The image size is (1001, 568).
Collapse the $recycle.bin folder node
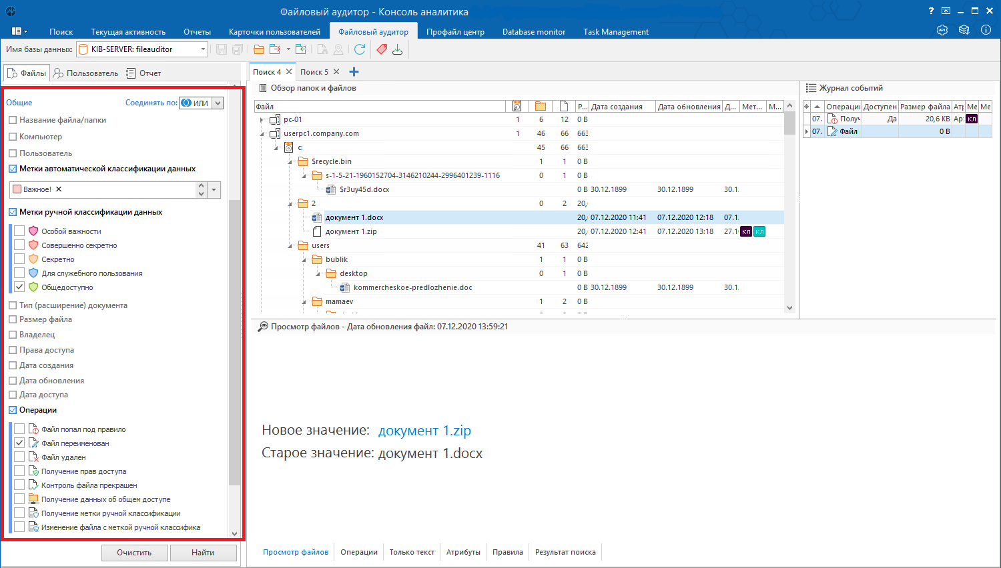290,162
